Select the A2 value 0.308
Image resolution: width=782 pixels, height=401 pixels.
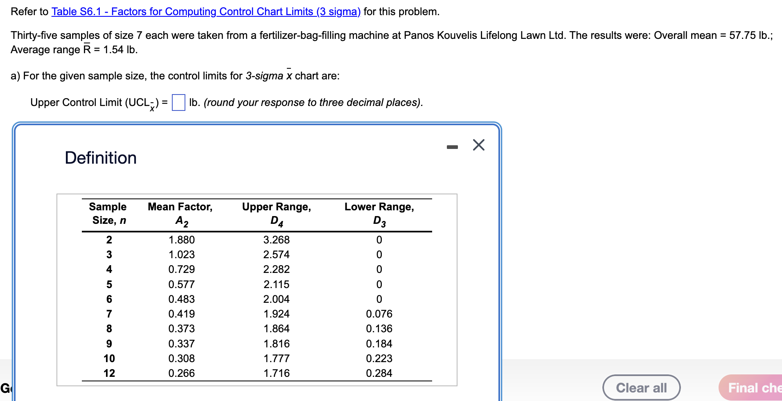click(x=182, y=358)
